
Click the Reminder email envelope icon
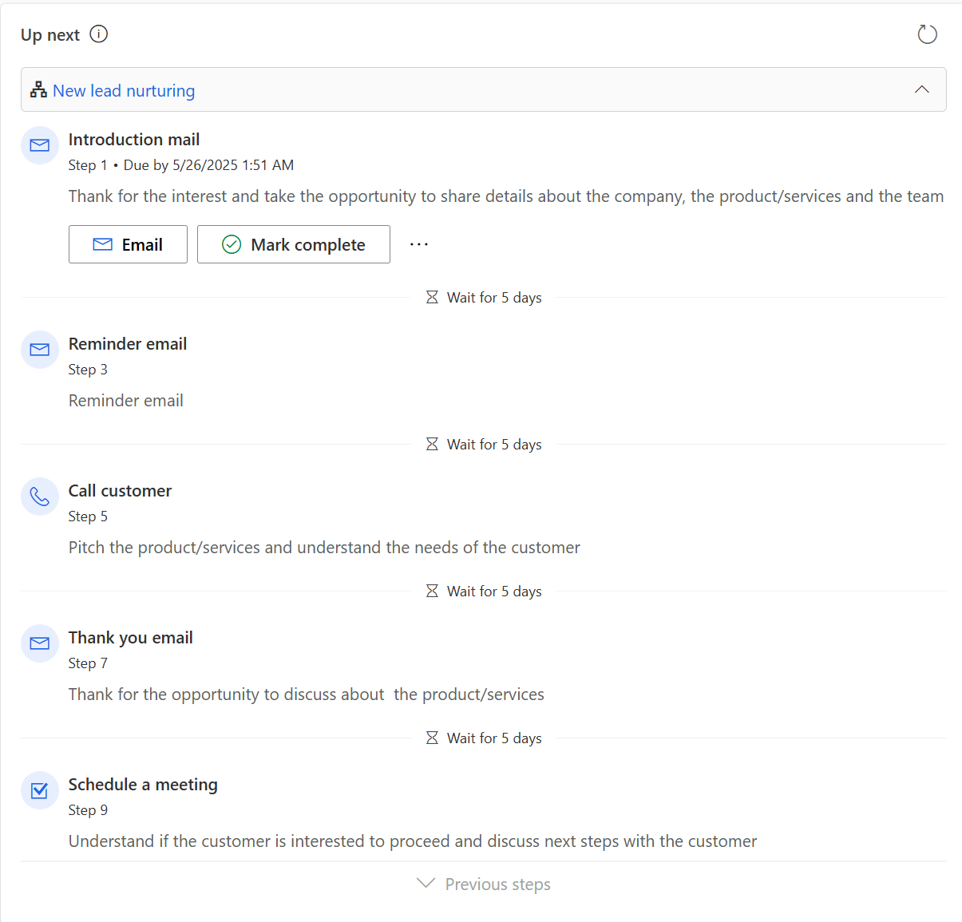pyautogui.click(x=40, y=350)
